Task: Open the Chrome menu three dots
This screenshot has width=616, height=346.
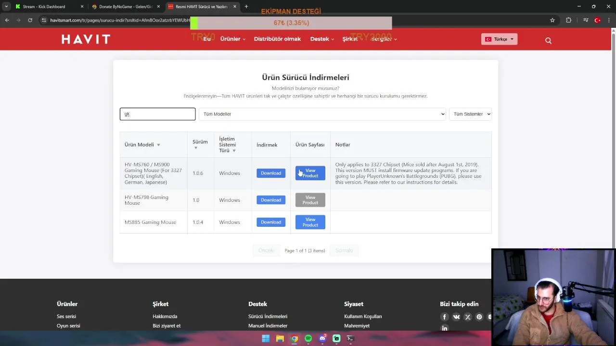Action: 609,20
